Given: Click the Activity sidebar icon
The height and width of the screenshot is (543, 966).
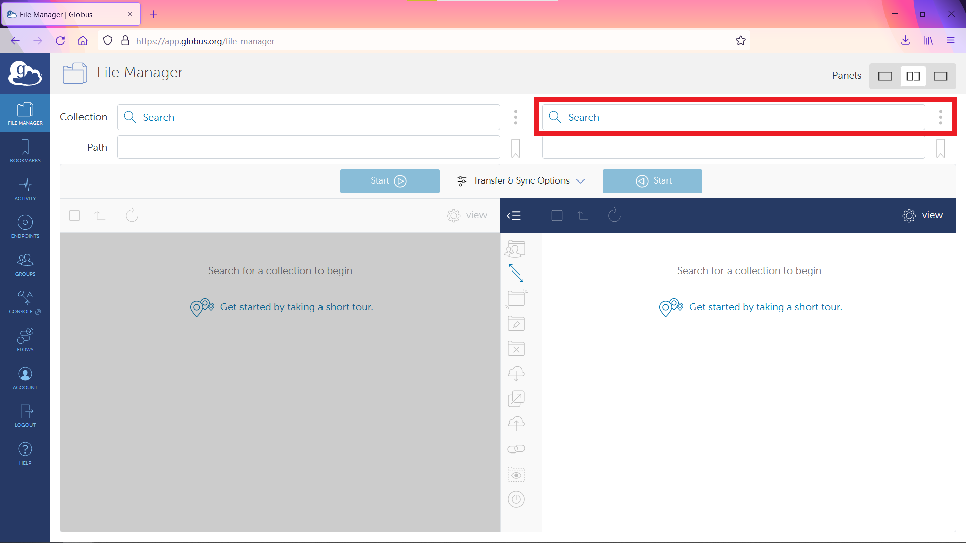Looking at the screenshot, I should coord(25,189).
